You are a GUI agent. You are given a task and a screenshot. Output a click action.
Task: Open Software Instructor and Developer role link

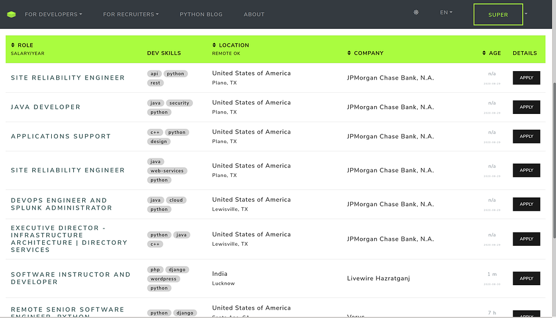(71, 279)
